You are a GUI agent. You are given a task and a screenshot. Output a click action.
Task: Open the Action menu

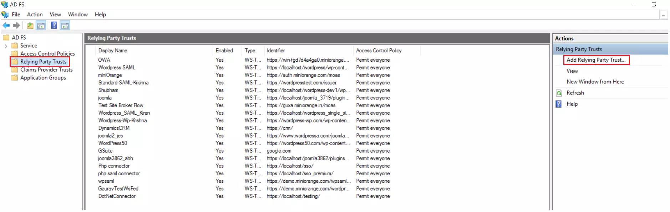(x=35, y=15)
